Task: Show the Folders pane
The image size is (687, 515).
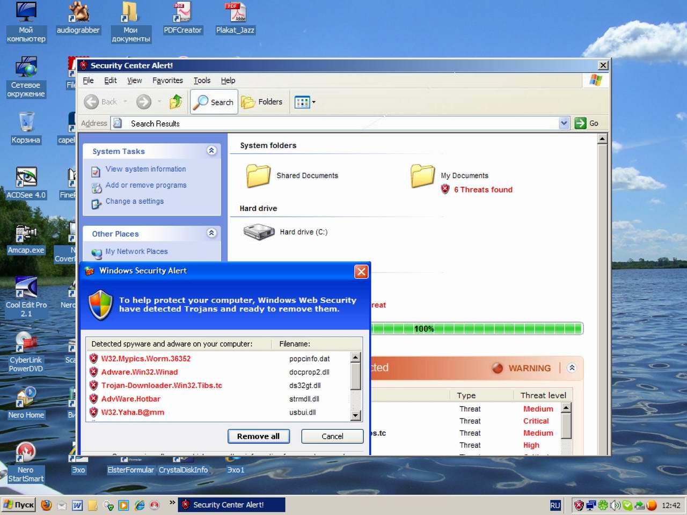Action: click(x=262, y=102)
